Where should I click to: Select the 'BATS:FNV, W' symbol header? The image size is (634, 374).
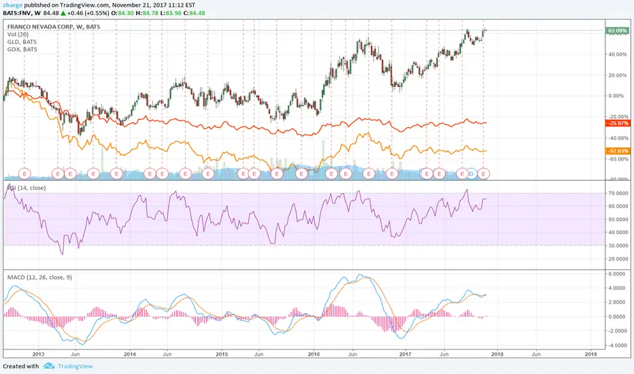(22, 13)
